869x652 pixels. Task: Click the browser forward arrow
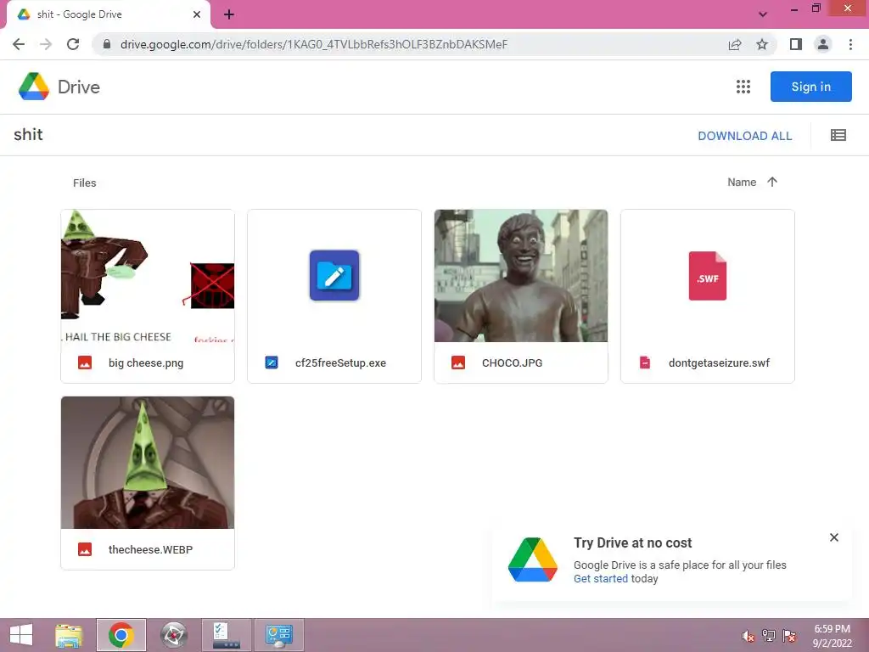point(46,44)
